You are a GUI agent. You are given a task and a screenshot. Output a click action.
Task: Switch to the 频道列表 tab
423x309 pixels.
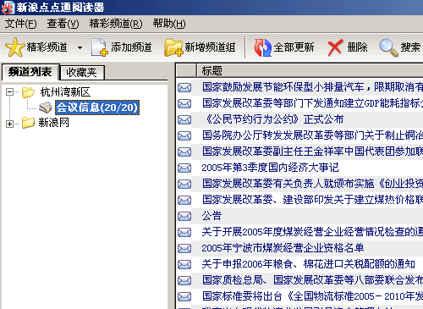coord(30,72)
